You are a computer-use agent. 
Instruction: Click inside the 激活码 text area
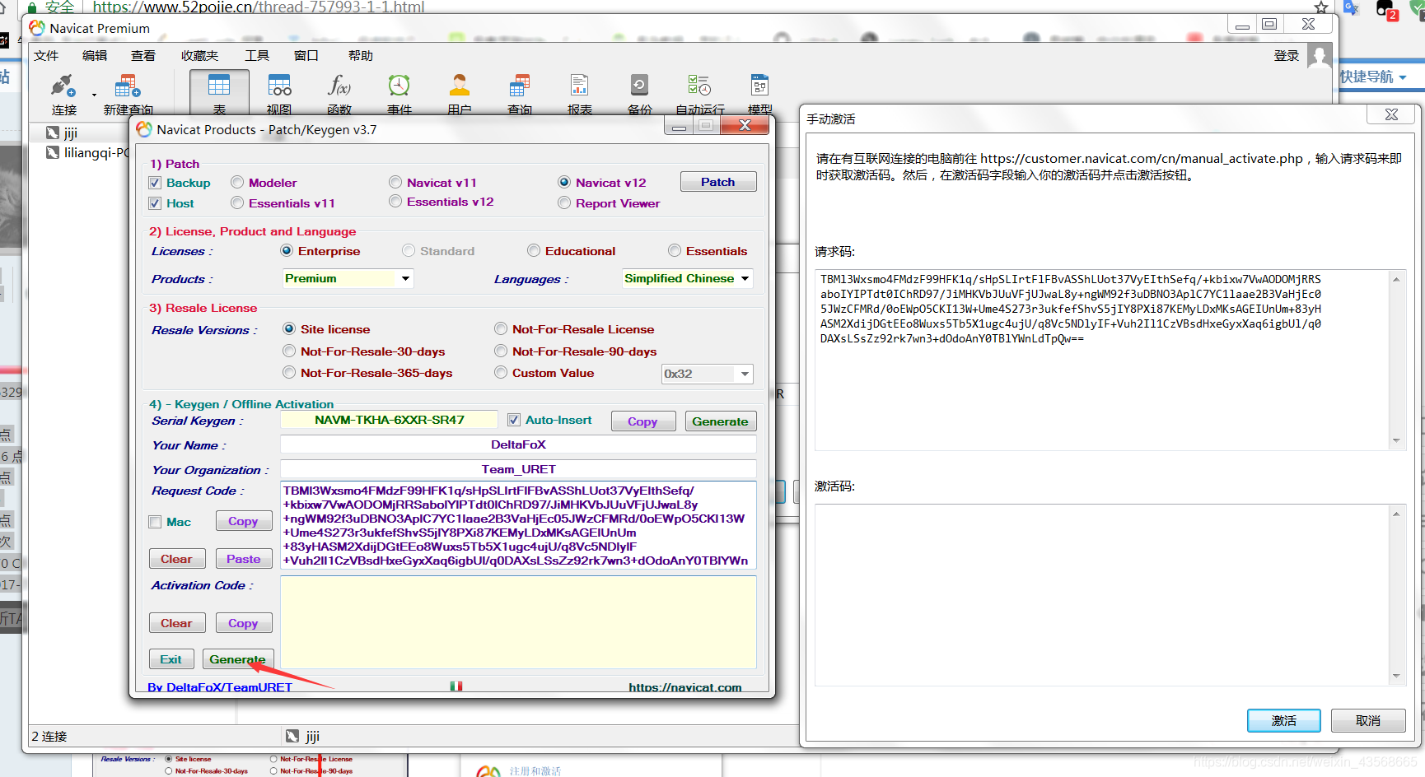pos(1101,594)
